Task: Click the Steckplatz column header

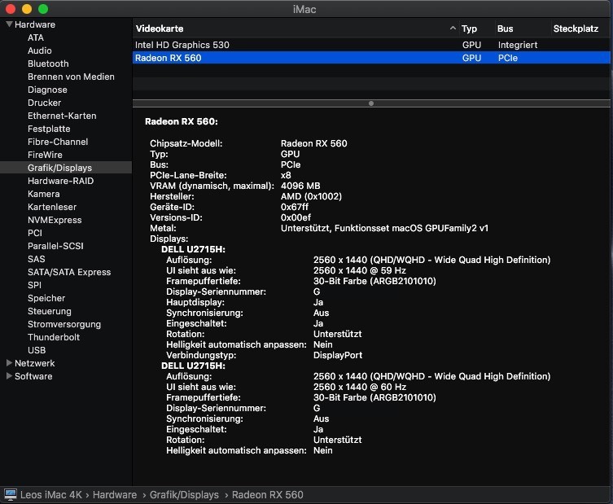Action: [576, 28]
